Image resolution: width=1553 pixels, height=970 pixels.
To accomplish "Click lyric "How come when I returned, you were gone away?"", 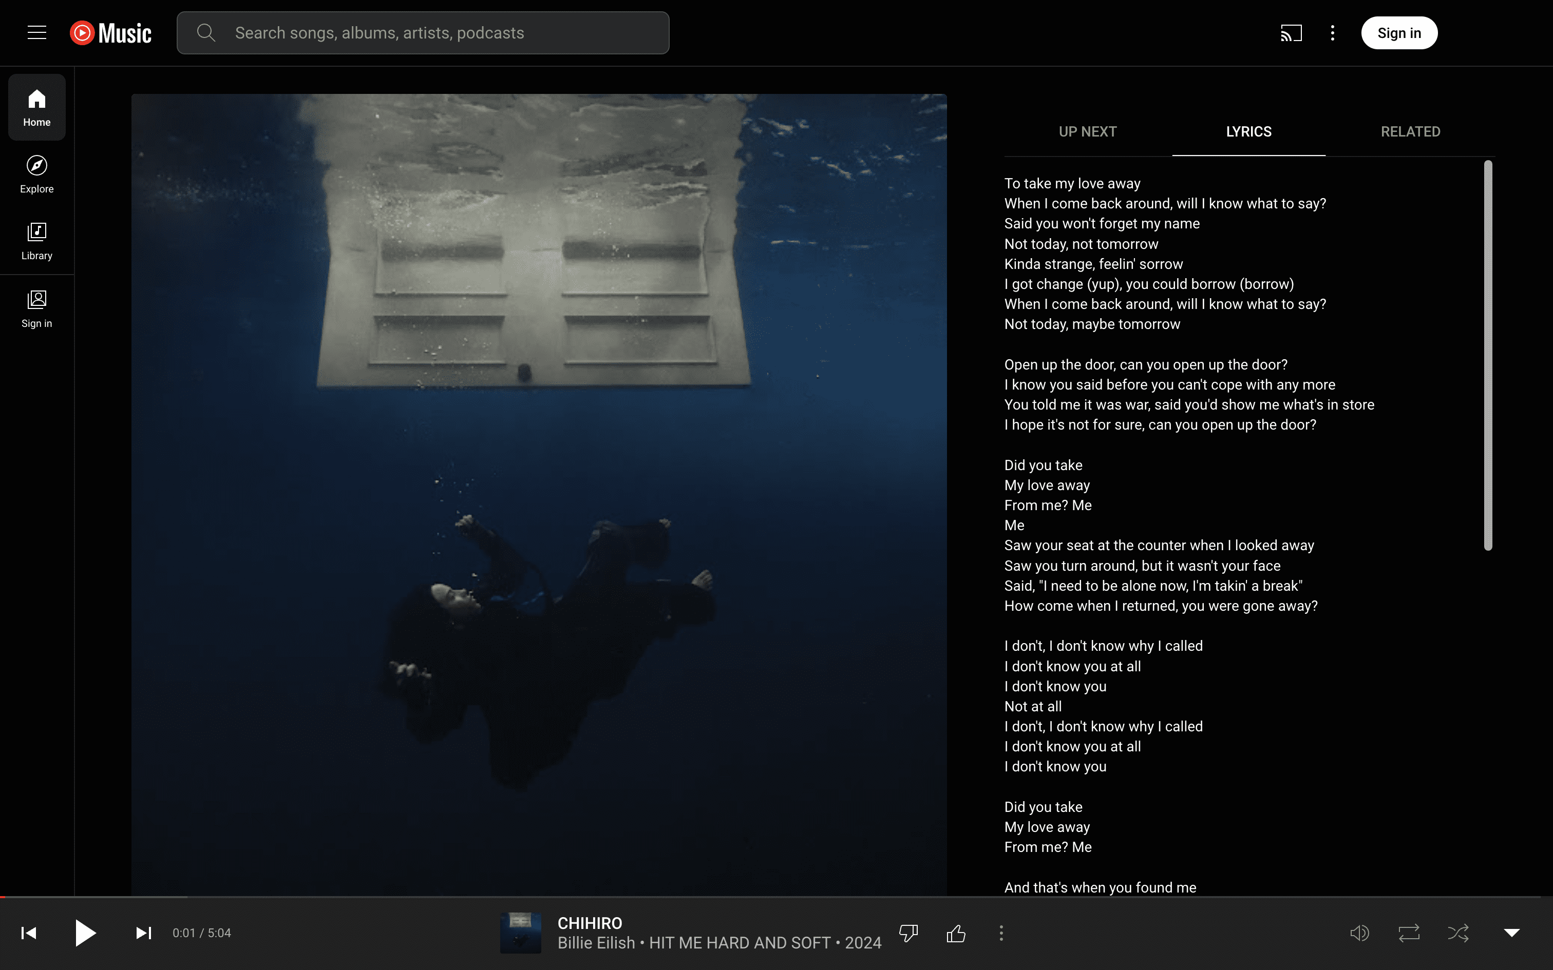I will click(1161, 606).
